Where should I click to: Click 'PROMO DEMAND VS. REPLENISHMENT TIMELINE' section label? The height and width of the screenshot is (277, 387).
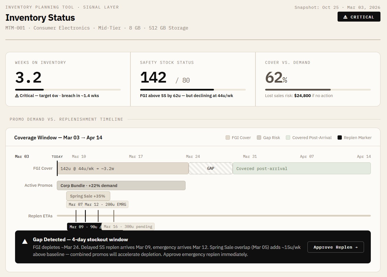coord(66,119)
